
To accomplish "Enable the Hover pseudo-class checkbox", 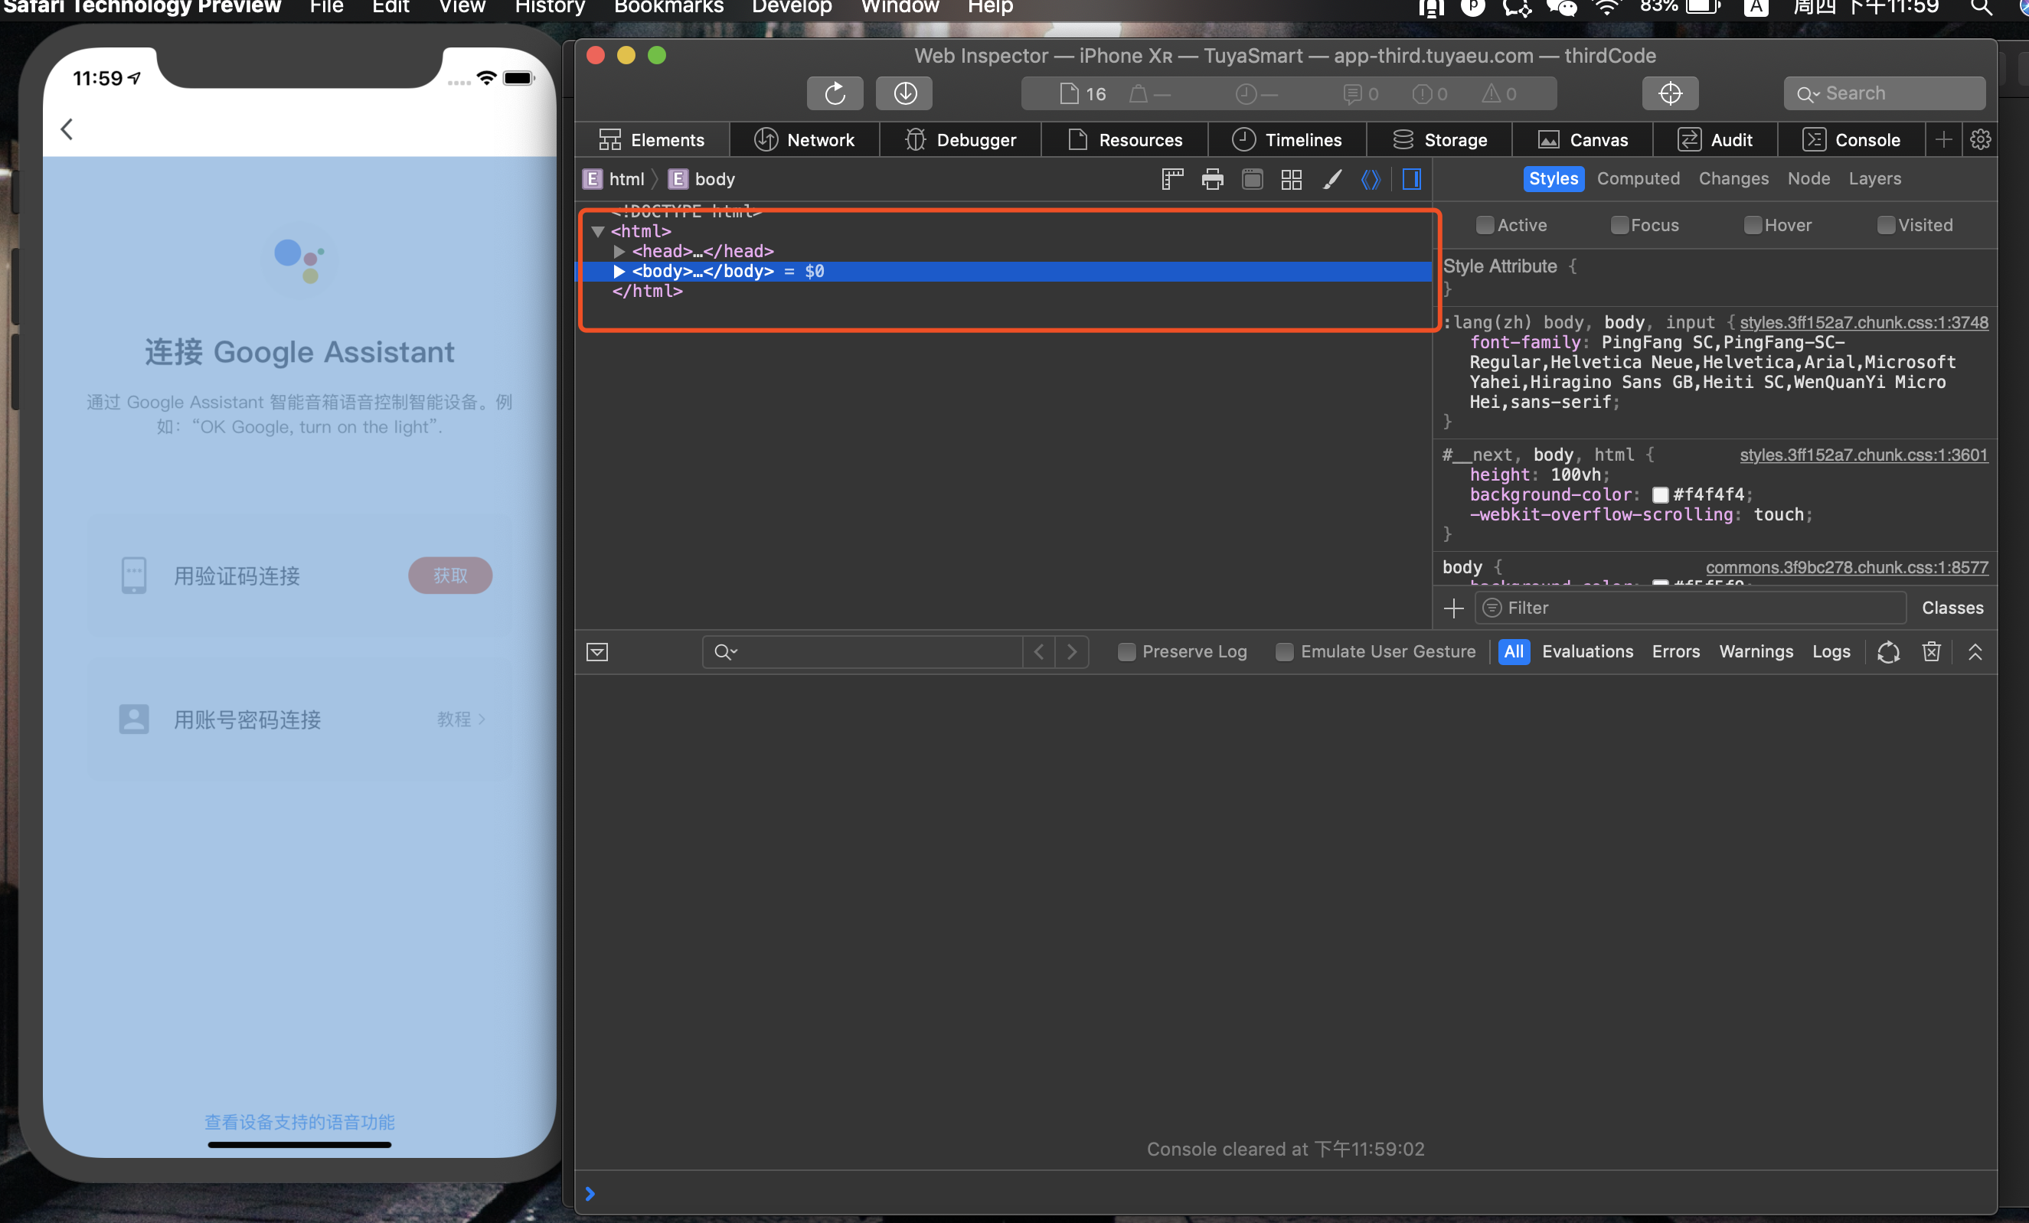I will point(1753,225).
